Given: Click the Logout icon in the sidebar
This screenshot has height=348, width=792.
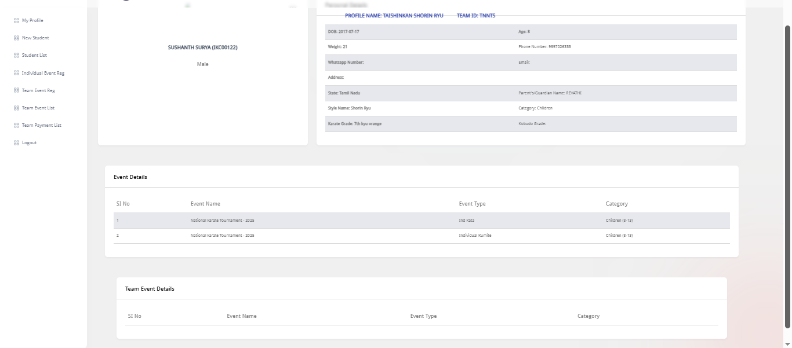Looking at the screenshot, I should pos(16,143).
